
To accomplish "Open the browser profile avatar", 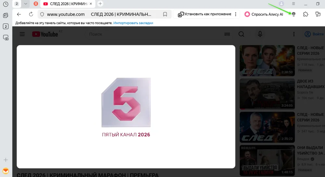I will point(281,4).
